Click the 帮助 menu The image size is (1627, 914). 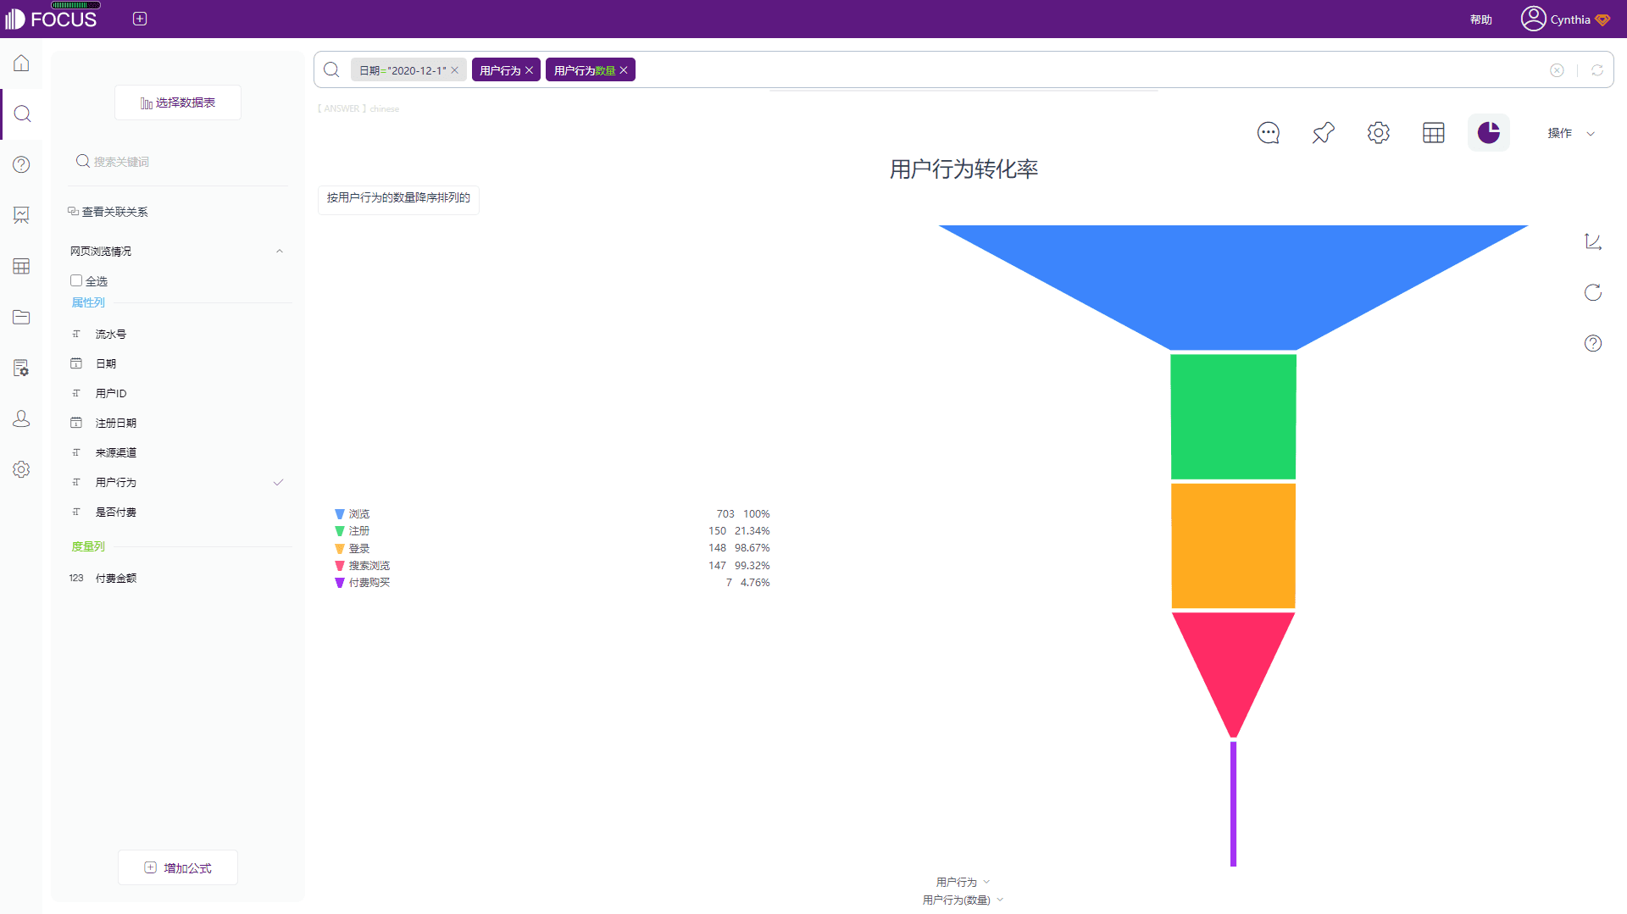[x=1481, y=19]
